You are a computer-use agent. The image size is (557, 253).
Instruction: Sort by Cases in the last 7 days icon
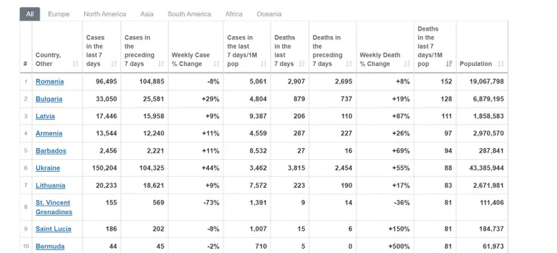pyautogui.click(x=113, y=64)
